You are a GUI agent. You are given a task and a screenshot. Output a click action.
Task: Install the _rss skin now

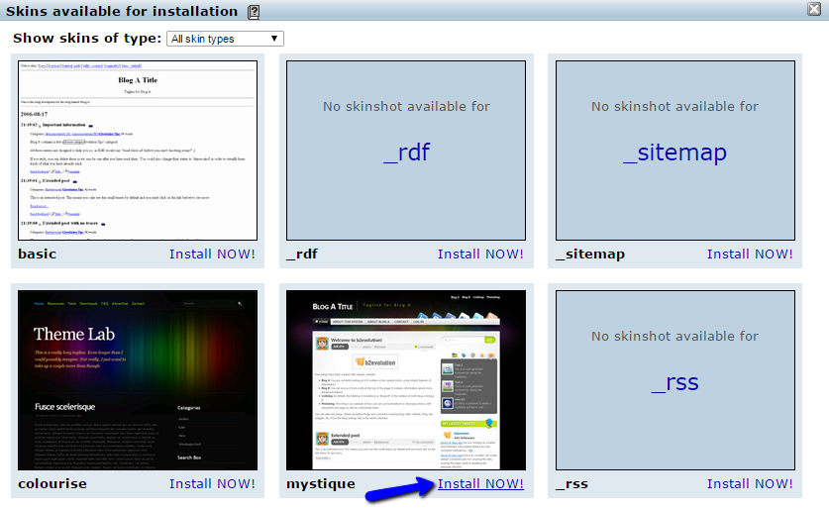(x=750, y=484)
